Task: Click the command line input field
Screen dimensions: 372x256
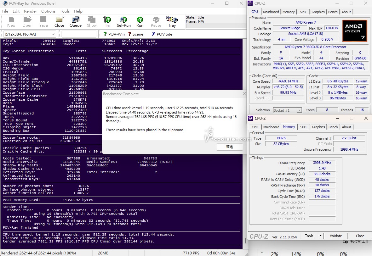Action: (x=79, y=34)
